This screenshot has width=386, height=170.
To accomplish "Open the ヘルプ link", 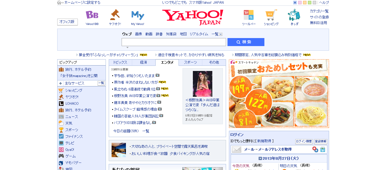I will pyautogui.click(x=324, y=3).
